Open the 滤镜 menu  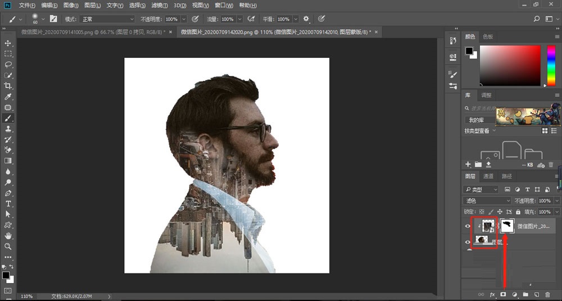(x=160, y=5)
